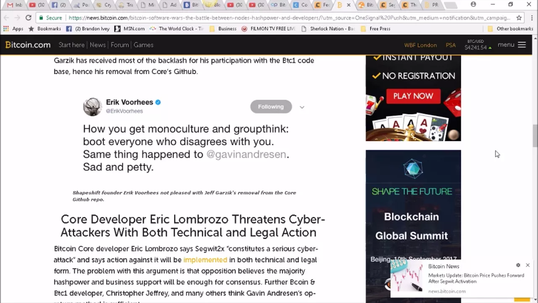
Task: Switch to the 'Sec' tab
Action: tap(387, 5)
